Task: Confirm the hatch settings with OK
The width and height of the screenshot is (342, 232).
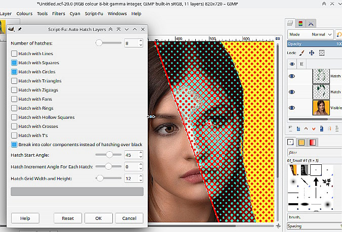Action: pos(98,218)
